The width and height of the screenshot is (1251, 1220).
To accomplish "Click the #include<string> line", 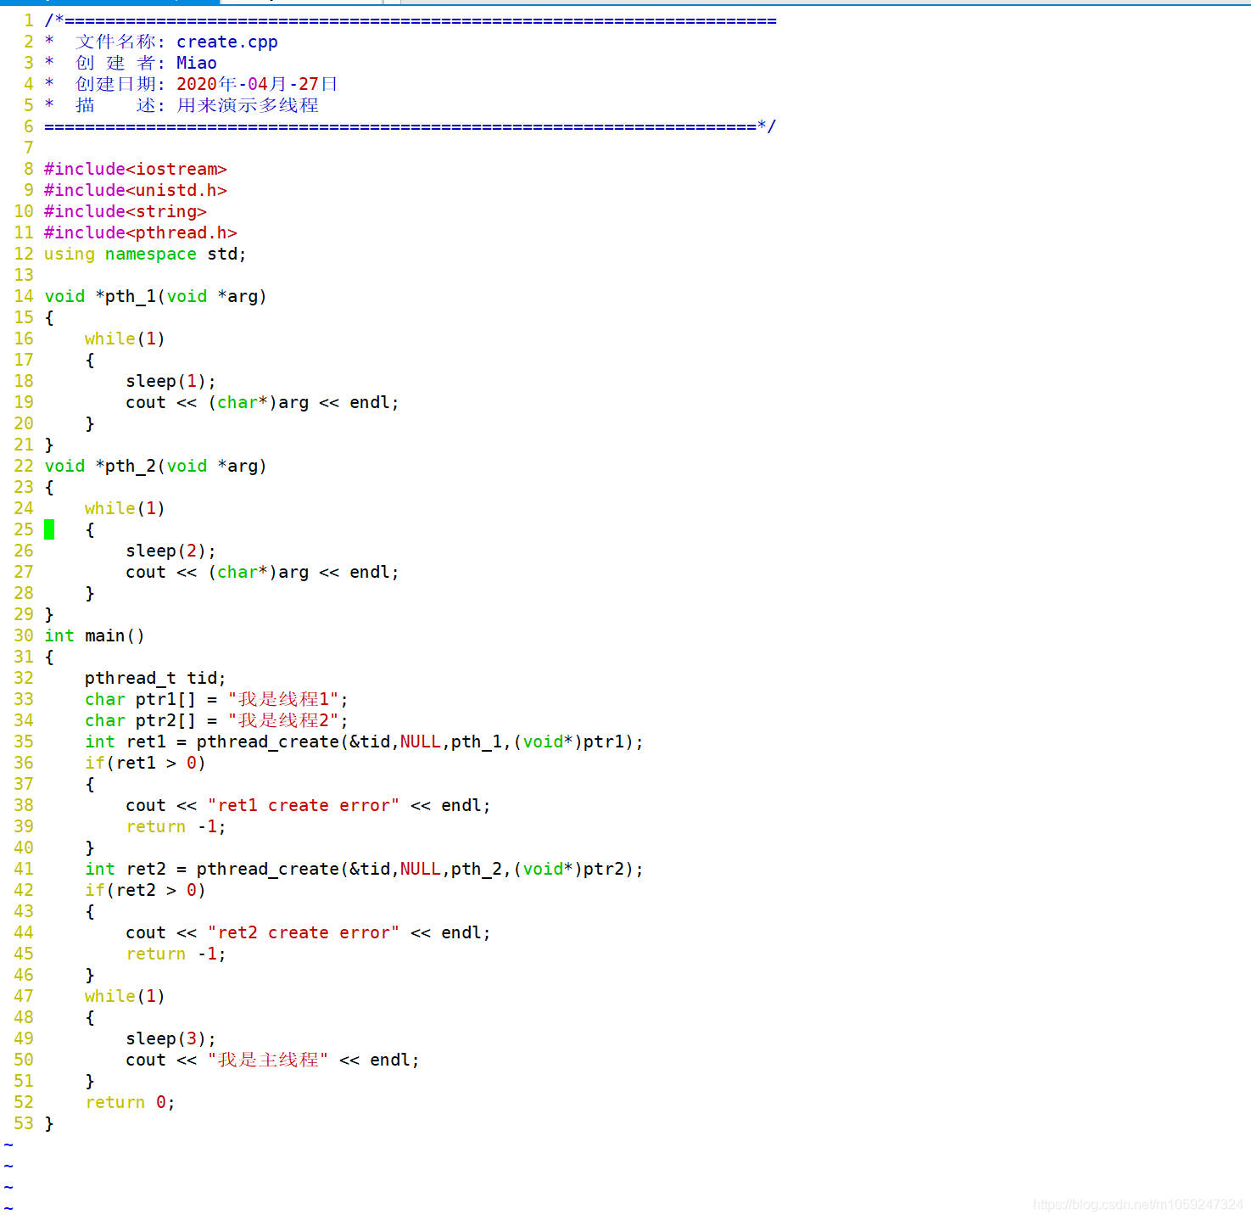I will pos(126,211).
